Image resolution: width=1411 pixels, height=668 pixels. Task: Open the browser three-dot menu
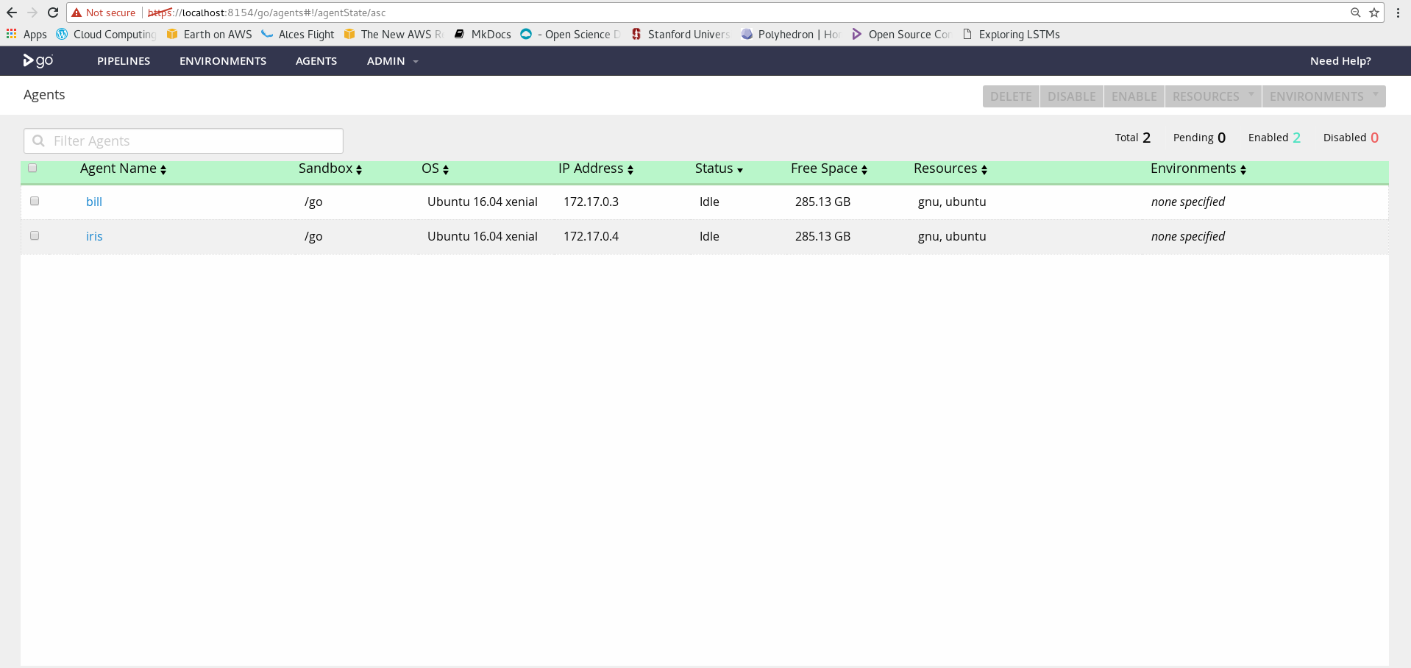pyautogui.click(x=1398, y=13)
